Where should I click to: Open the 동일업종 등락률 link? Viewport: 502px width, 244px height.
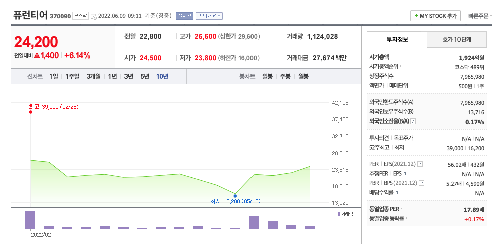click(x=387, y=219)
